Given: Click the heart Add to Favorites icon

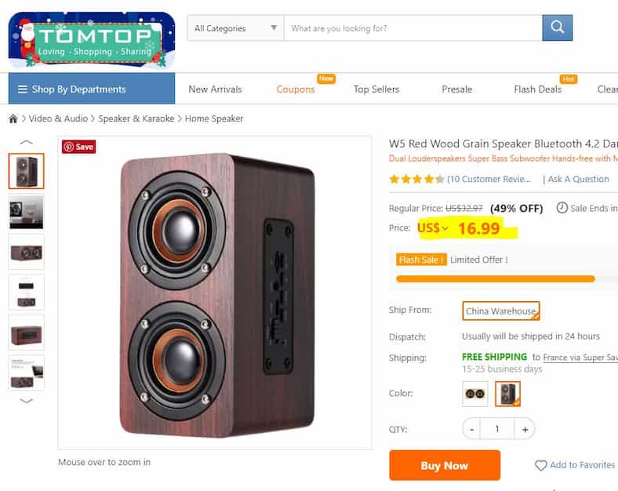Looking at the screenshot, I should [541, 465].
